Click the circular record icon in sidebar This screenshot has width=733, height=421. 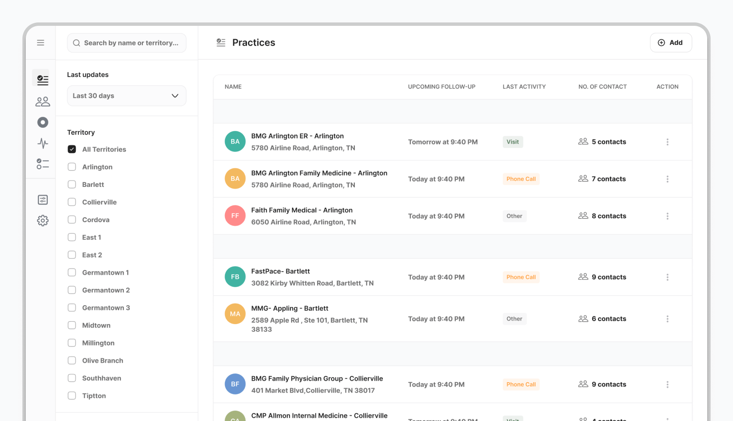[43, 123]
